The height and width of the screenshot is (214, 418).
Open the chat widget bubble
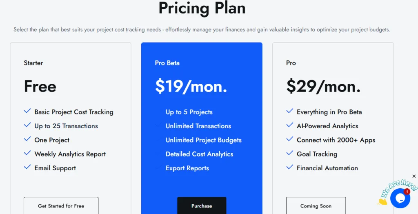point(400,198)
